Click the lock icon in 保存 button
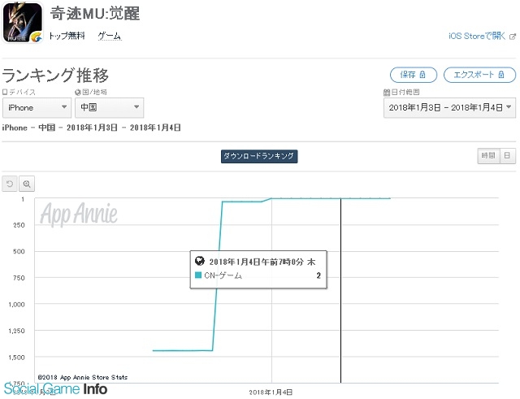The image size is (520, 399). [422, 75]
